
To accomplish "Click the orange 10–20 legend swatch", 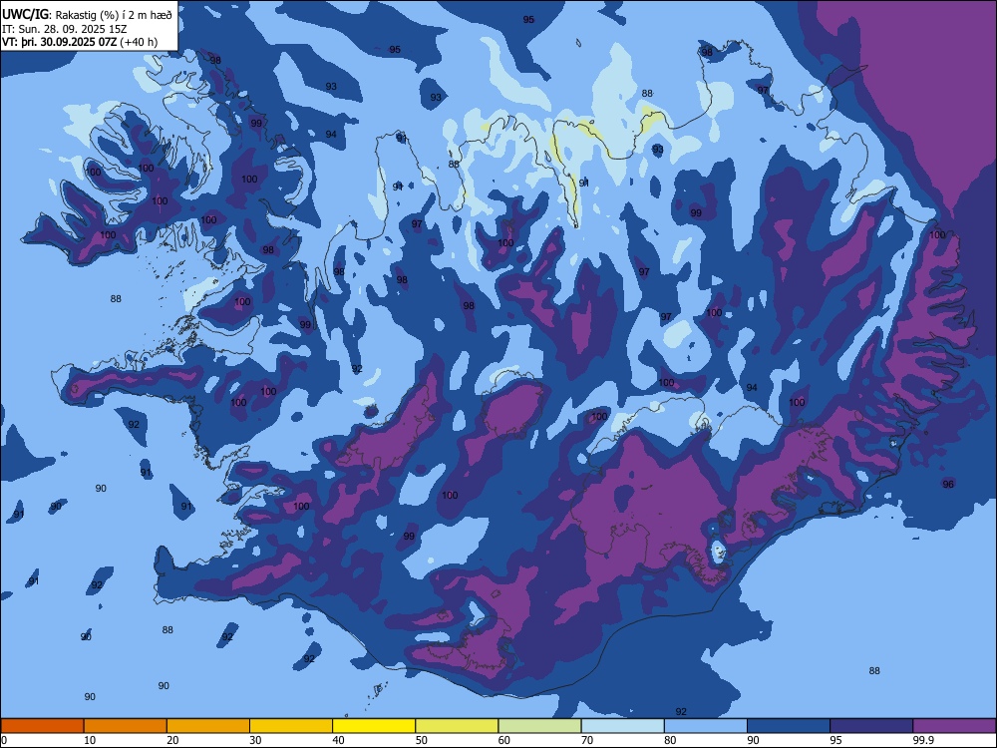I will (x=126, y=726).
